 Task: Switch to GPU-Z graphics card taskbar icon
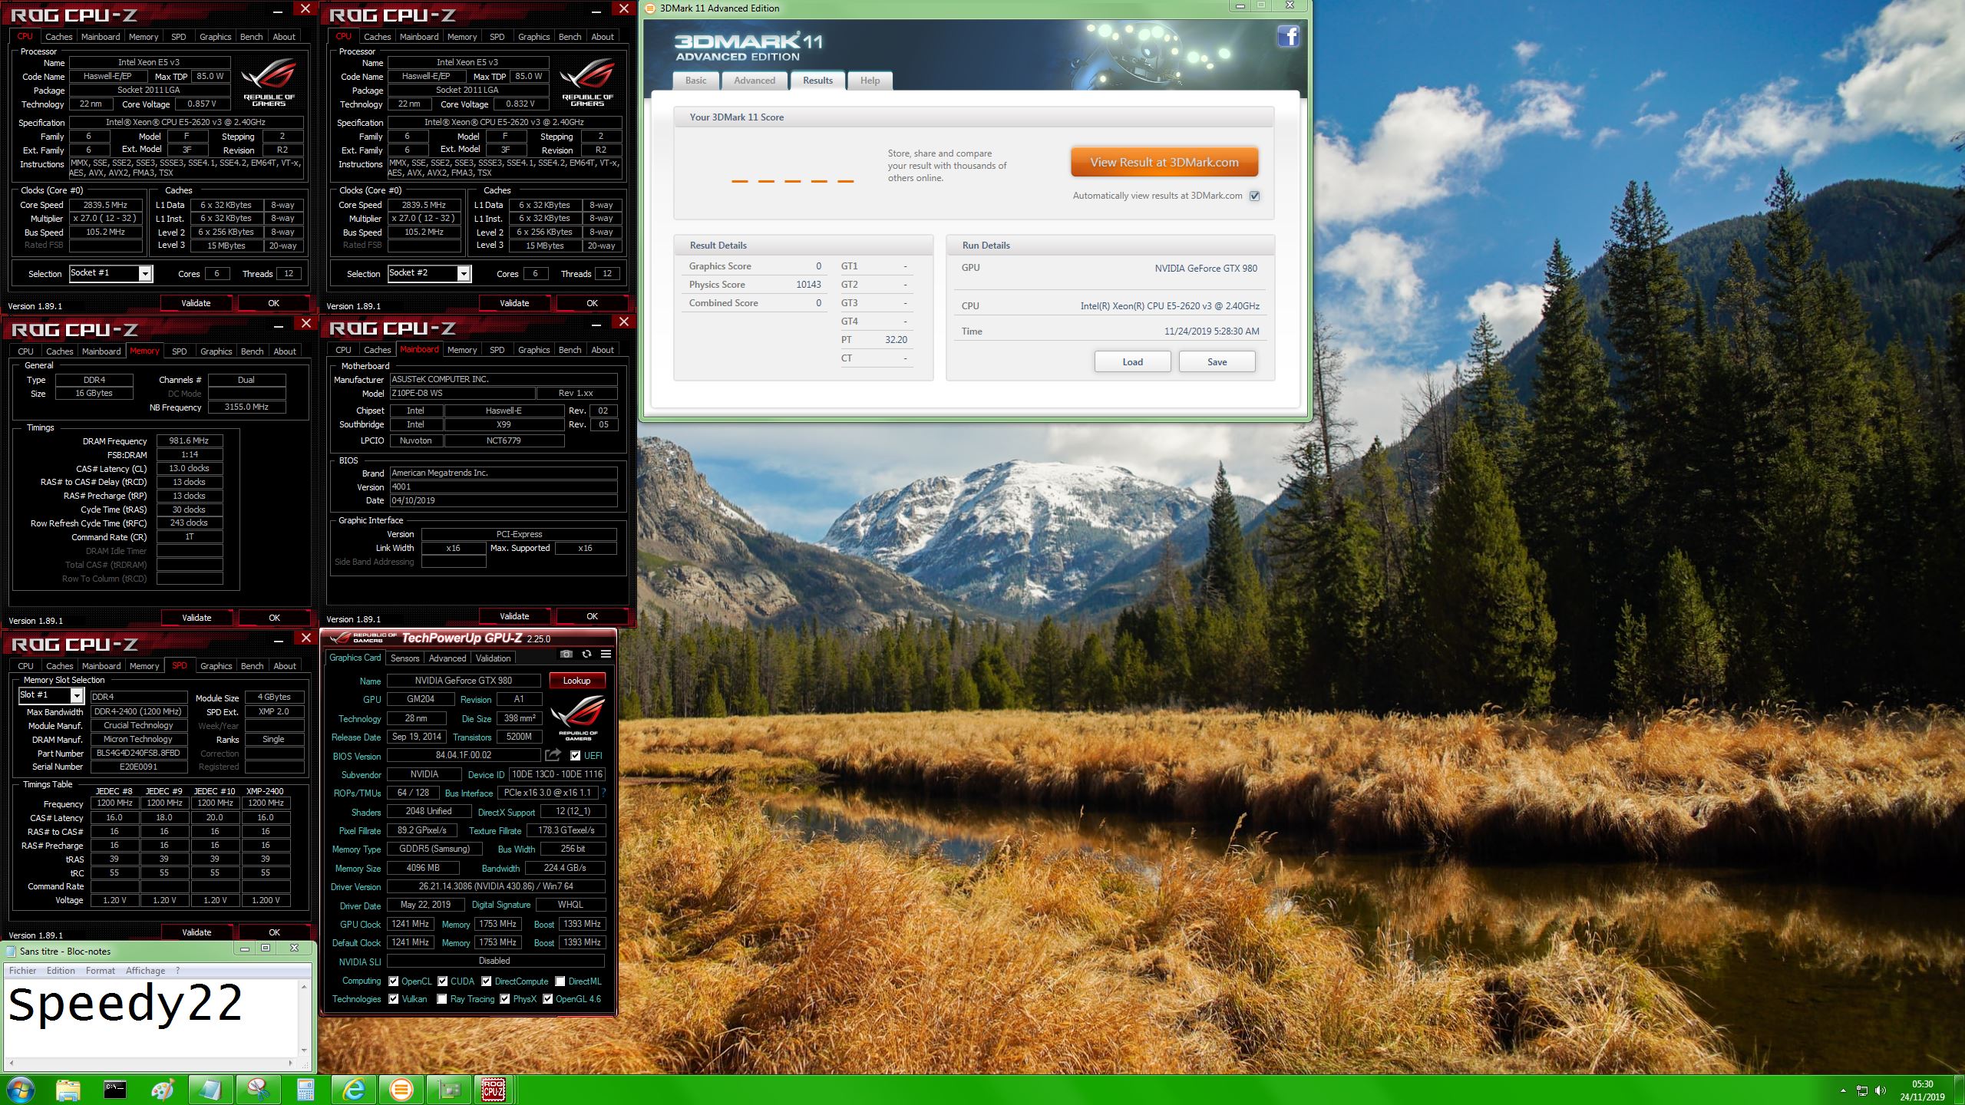point(448,1090)
